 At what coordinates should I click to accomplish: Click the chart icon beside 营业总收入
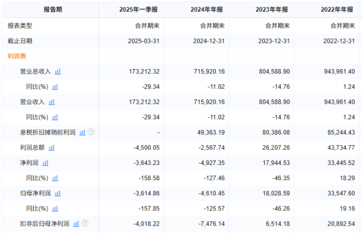pyautogui.click(x=58, y=72)
